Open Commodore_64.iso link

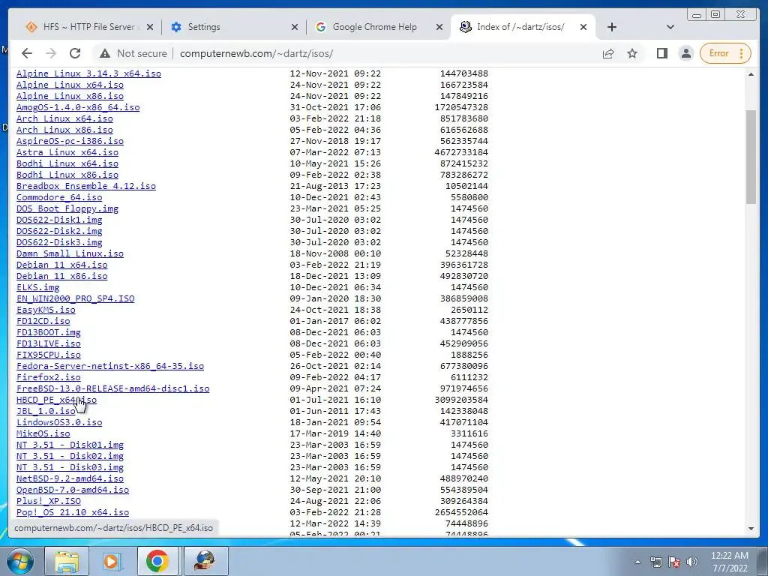(x=59, y=197)
